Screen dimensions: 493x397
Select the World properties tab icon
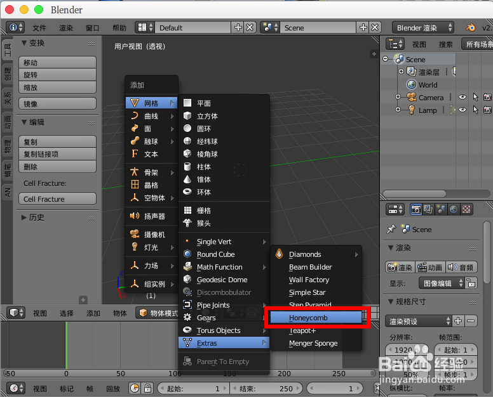click(x=454, y=209)
